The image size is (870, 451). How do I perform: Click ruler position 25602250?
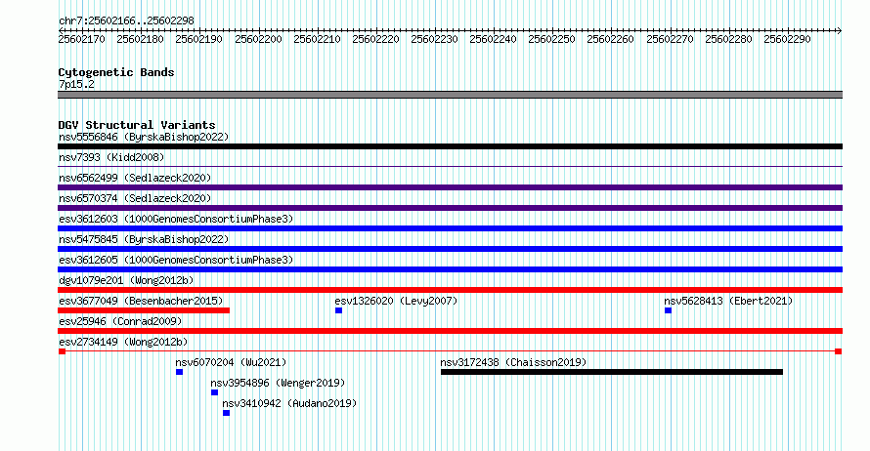click(552, 39)
